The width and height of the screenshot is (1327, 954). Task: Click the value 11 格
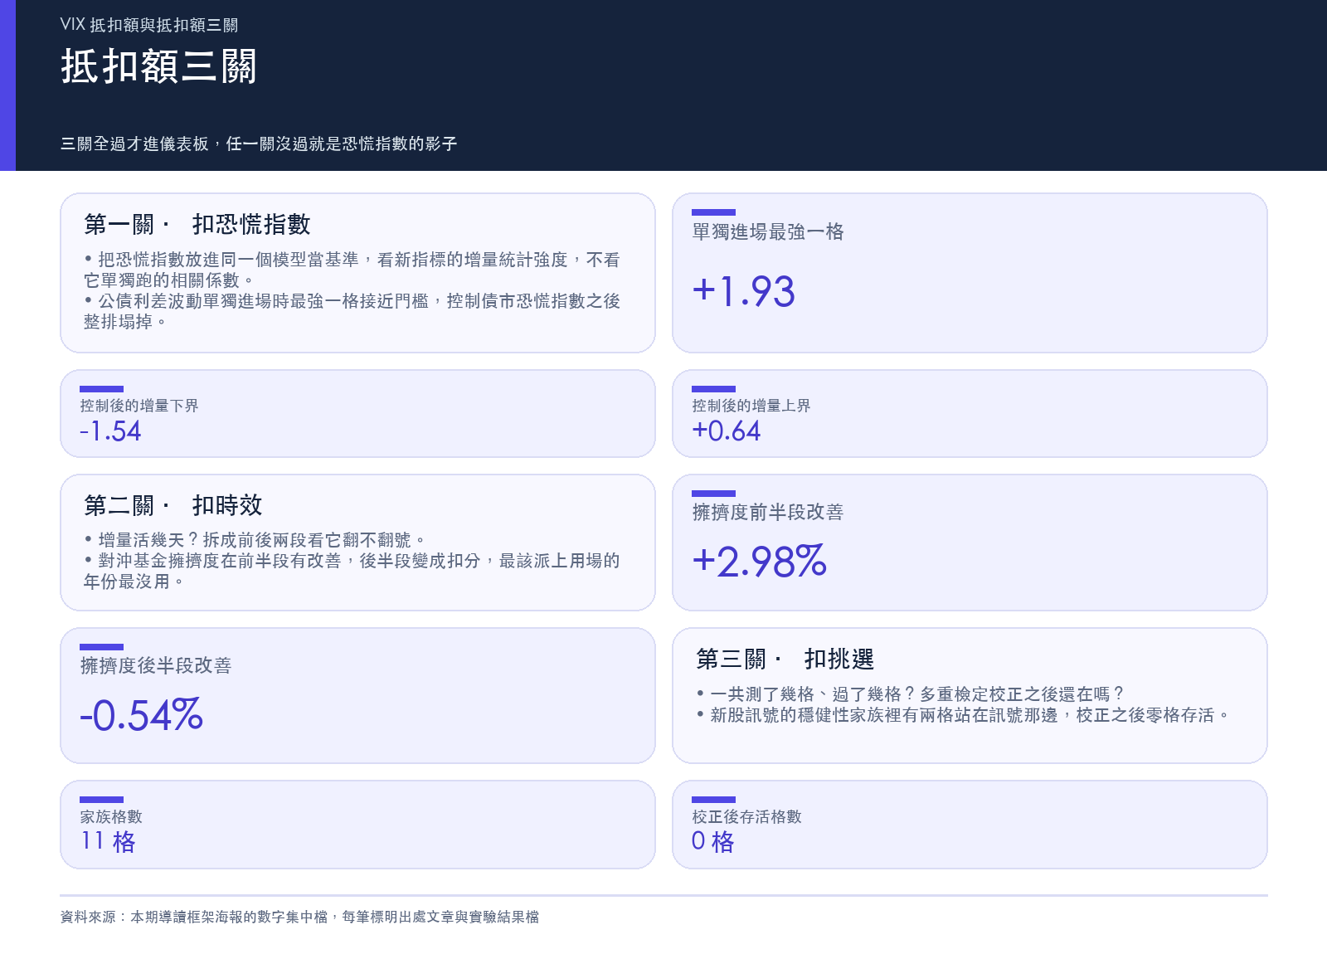tap(108, 842)
